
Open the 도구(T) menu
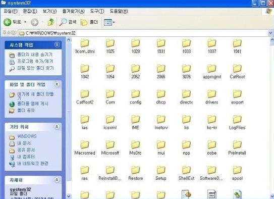[97, 12]
